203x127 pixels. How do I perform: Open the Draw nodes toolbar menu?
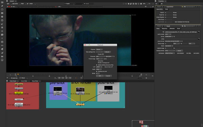(2, 6)
